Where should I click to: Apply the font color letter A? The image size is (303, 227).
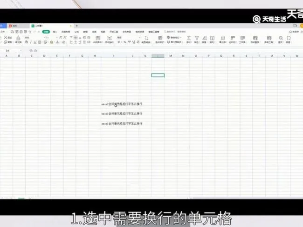pyautogui.click(x=57, y=42)
